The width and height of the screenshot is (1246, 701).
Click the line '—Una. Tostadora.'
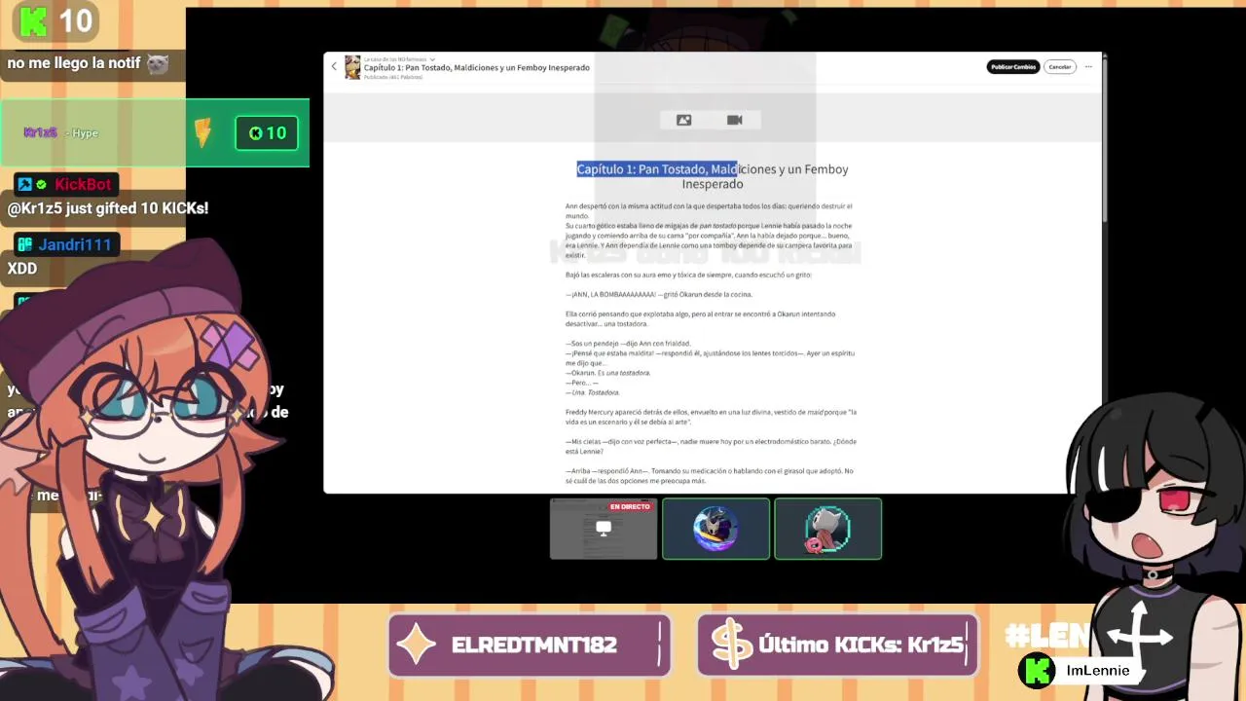pyautogui.click(x=593, y=392)
